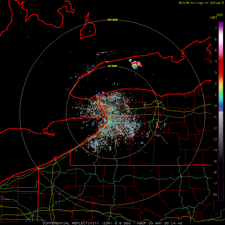Click the 4 dB label on the color scale
This screenshot has height=225, width=225.
[x=216, y=61]
